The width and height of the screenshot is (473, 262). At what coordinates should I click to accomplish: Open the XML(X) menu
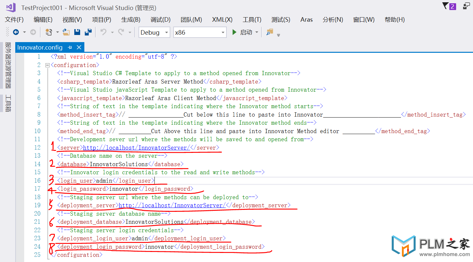pos(222,19)
